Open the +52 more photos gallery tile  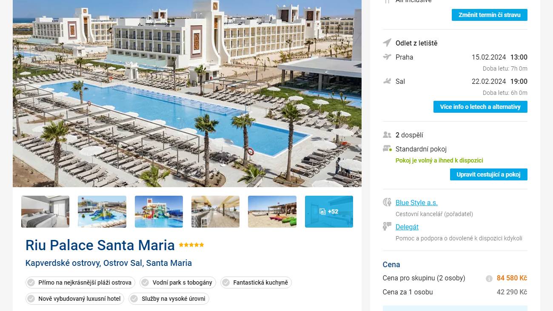329,211
